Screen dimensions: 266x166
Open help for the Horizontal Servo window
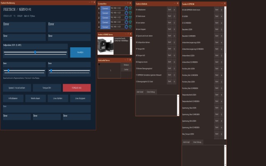click(x=128, y=60)
